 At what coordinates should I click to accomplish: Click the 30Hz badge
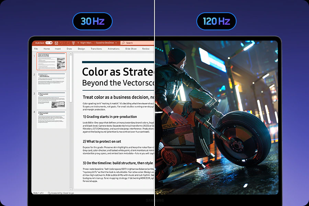(92, 21)
